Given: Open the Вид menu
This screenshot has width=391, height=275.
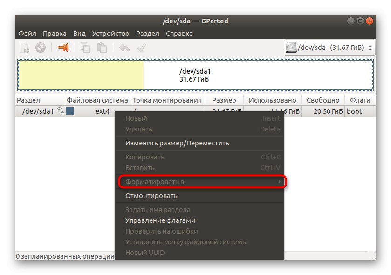Looking at the screenshot, I should tap(79, 34).
